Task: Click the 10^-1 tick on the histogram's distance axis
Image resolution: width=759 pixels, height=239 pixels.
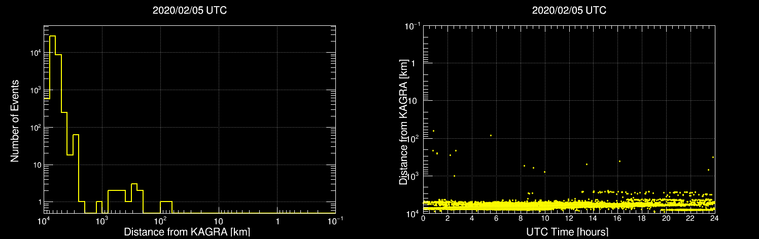Action: coord(335,221)
